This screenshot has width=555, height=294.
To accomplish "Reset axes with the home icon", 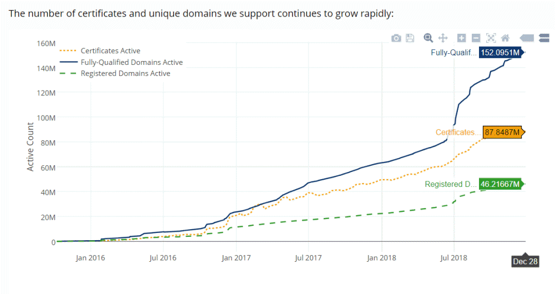I will 505,38.
